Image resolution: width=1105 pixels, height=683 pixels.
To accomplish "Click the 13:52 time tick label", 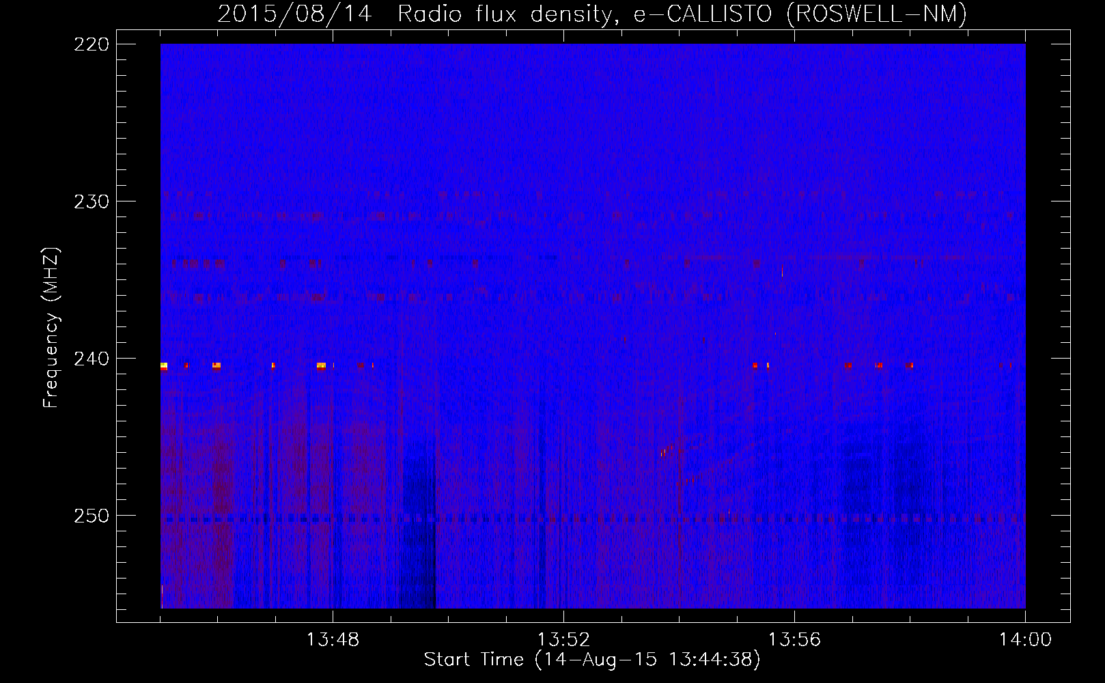I will [x=563, y=640].
